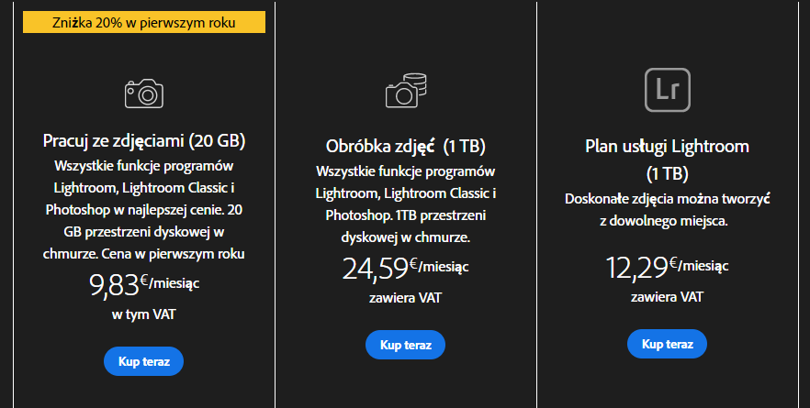Click Kup teraz for Plan usługi Lightroom

coord(667,344)
